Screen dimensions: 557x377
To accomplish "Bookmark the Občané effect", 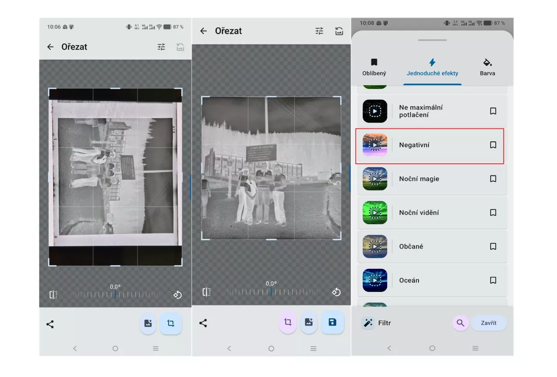I will pos(493,246).
